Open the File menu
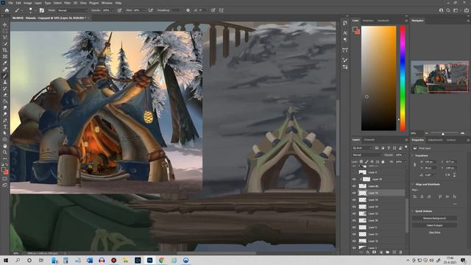Image resolution: width=471 pixels, height=265 pixels. [11, 3]
